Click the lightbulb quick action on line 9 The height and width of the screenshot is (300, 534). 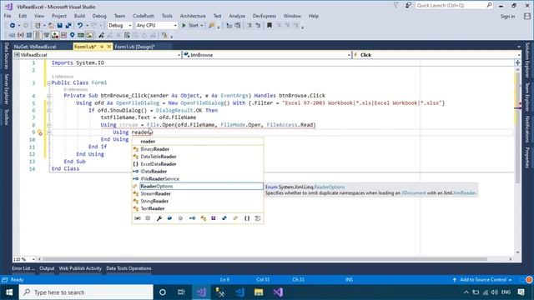coord(40,132)
